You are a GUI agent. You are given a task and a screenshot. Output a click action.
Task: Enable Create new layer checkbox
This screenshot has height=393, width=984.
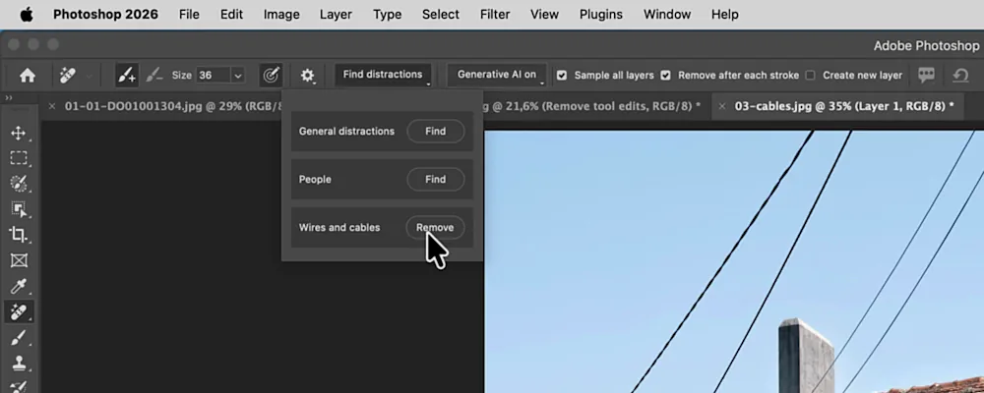point(810,76)
